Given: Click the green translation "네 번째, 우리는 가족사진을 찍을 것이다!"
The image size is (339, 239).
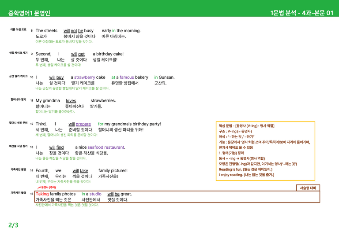Looking at the screenshot, I should click(x=63, y=182).
